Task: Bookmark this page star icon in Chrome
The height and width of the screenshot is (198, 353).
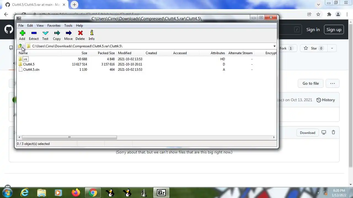Action: tap(318, 14)
